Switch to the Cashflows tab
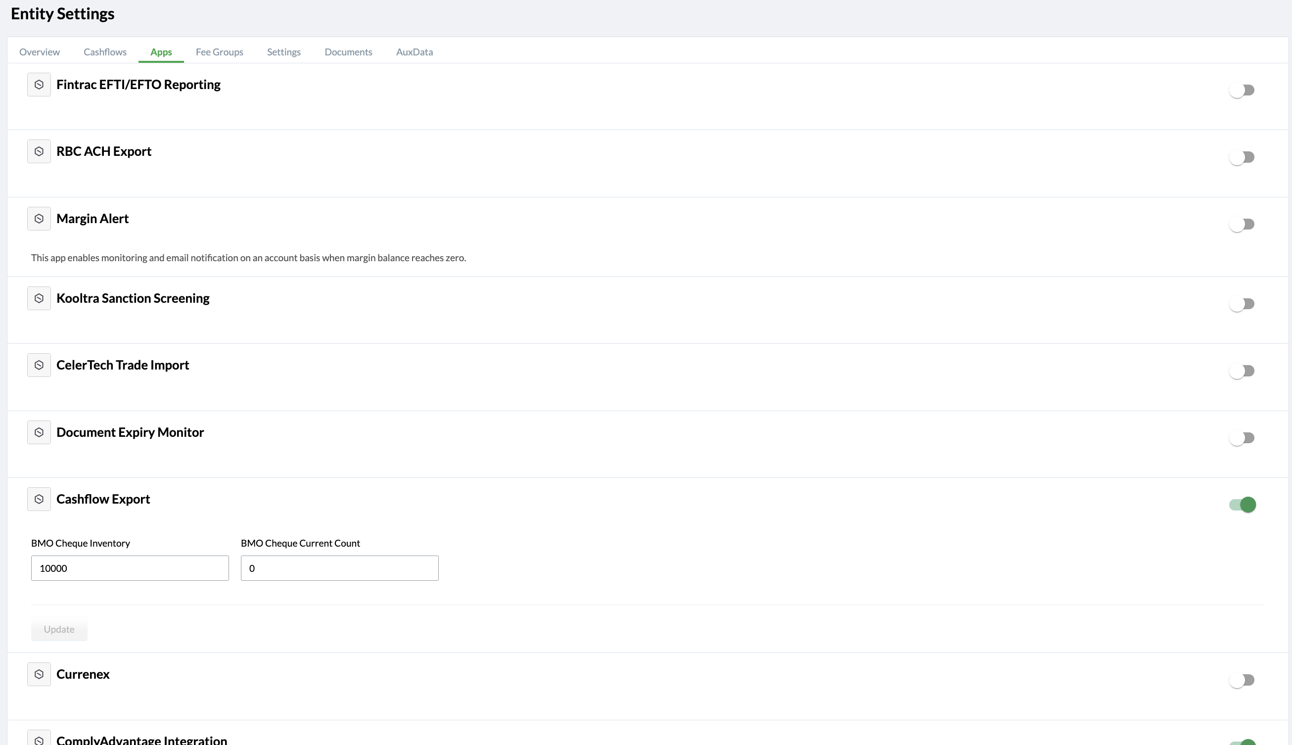The width and height of the screenshot is (1292, 745). [x=105, y=51]
